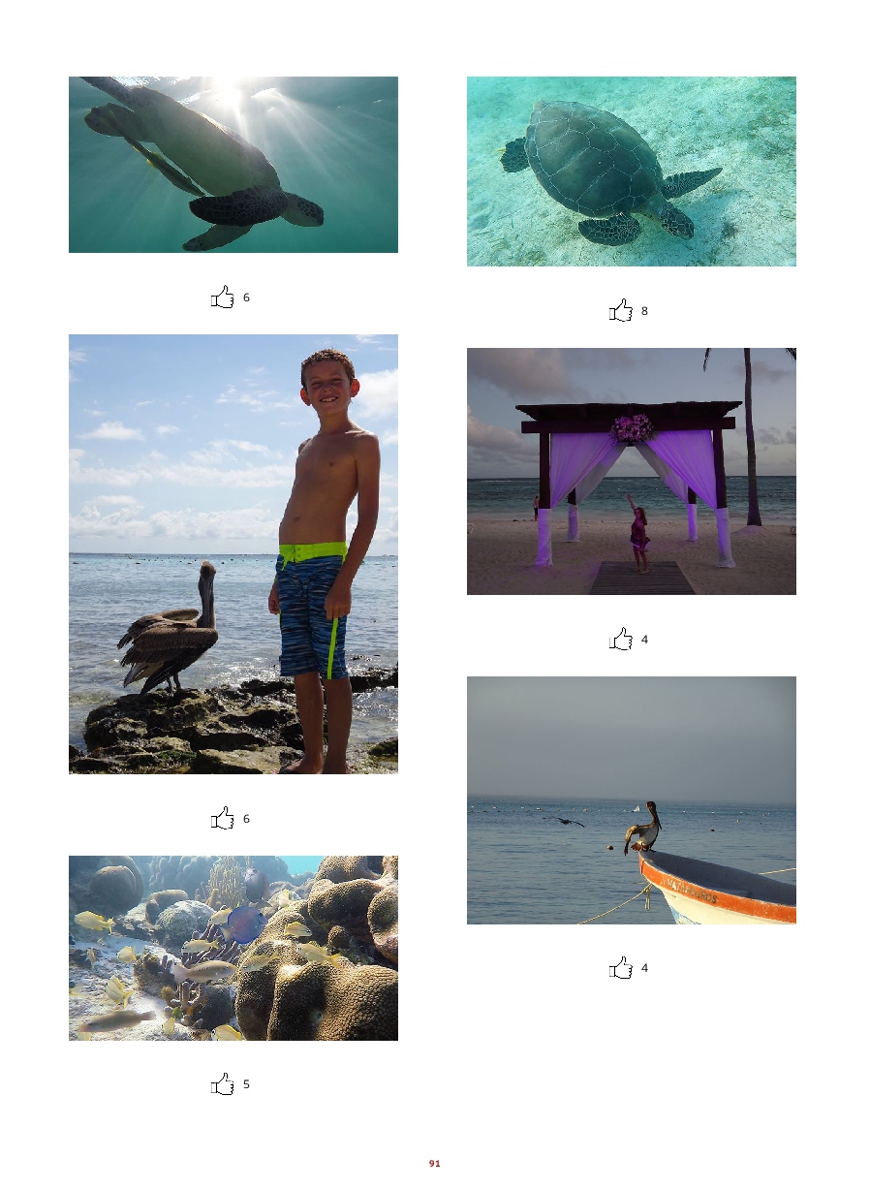
Task: Click the purple flowers on the gazebo
Action: pyautogui.click(x=632, y=428)
